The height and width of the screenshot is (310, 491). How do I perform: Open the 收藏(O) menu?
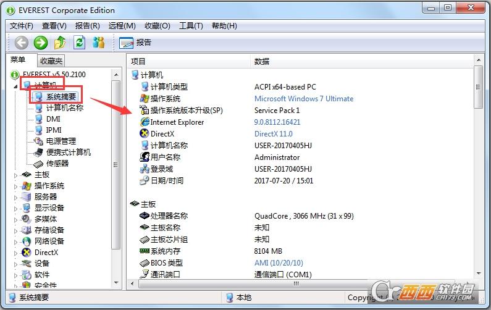coord(157,26)
